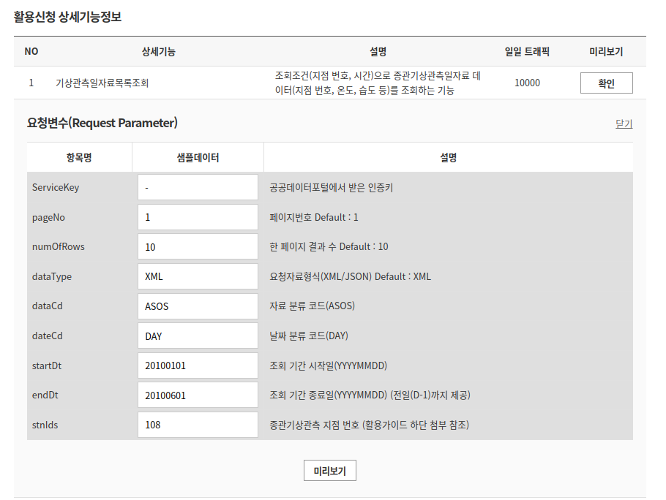Screen dimensions: 666x500
Task: Click the ServiceKey sample data field
Action: 198,187
